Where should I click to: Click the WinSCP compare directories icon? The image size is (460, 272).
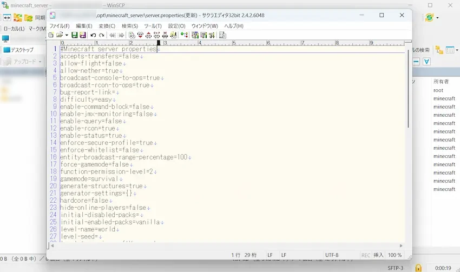6,18
